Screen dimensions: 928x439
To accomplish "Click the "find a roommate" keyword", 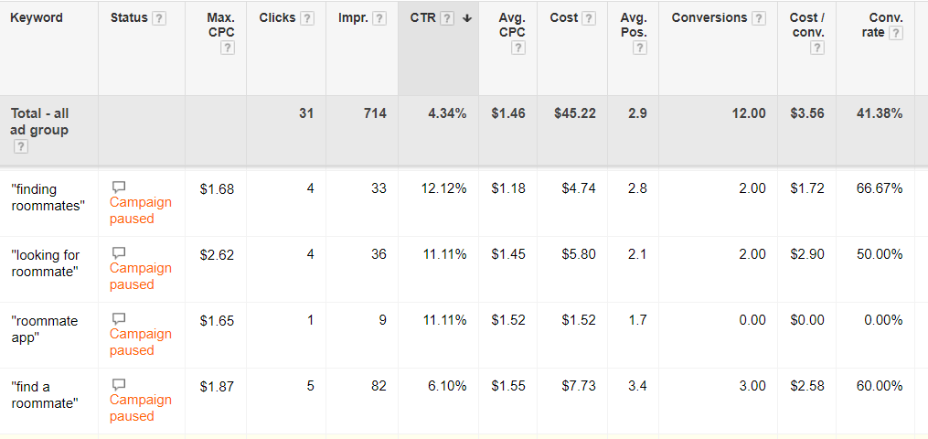I will (45, 395).
